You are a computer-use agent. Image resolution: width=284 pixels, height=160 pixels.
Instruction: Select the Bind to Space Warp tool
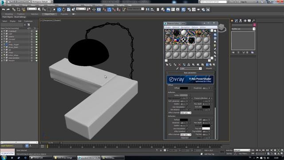tap(24, 9)
